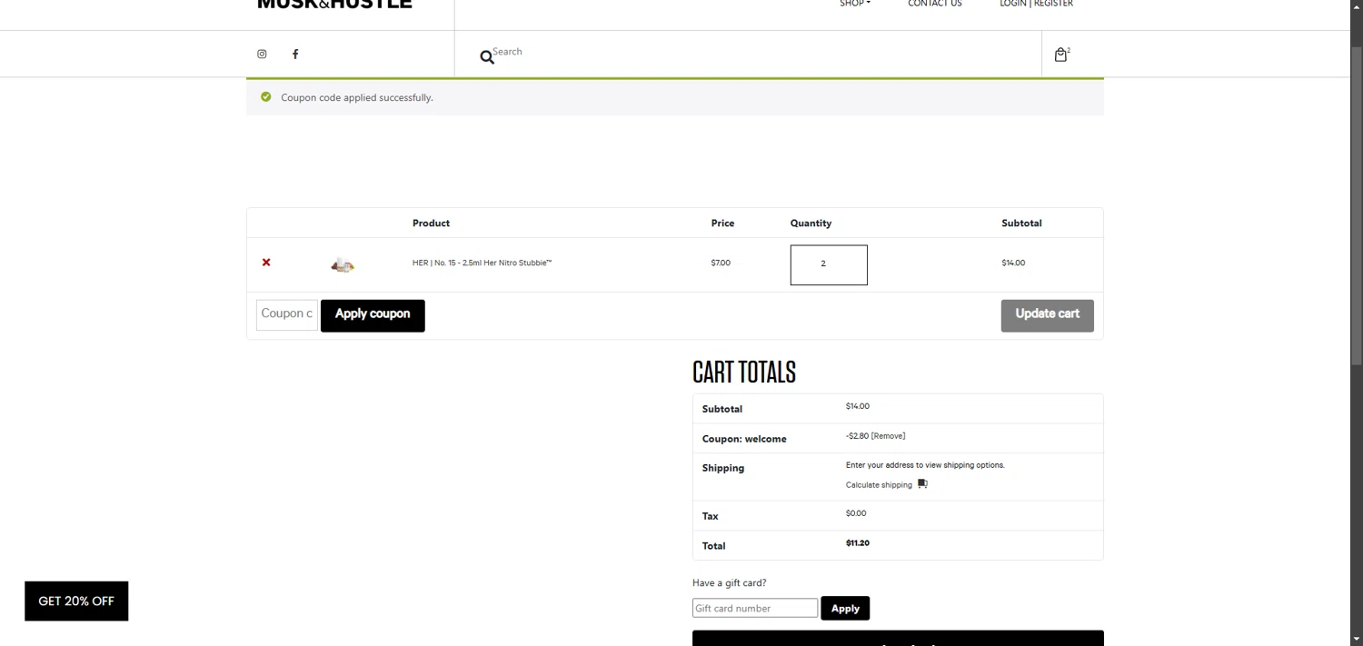Expand the SHOP dropdown menu
The width and height of the screenshot is (1363, 646).
click(855, 4)
